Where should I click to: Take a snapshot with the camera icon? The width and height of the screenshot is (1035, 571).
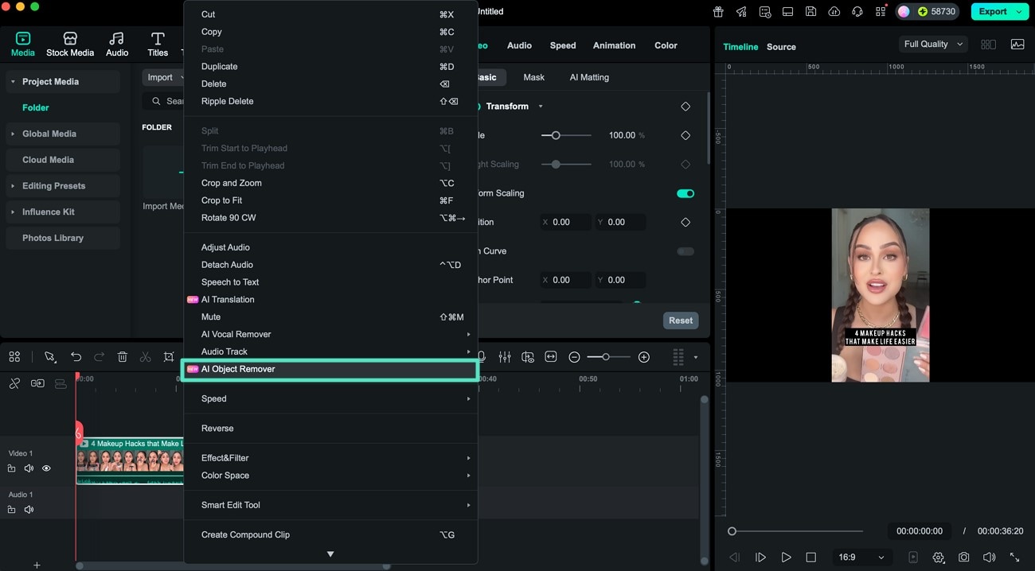click(963, 557)
